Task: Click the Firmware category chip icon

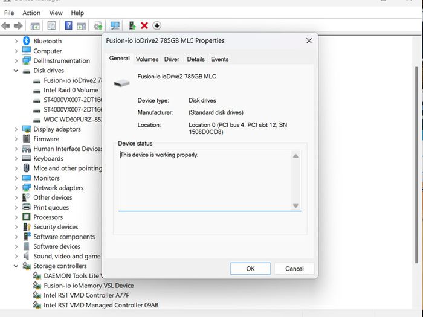Action: click(x=27, y=139)
